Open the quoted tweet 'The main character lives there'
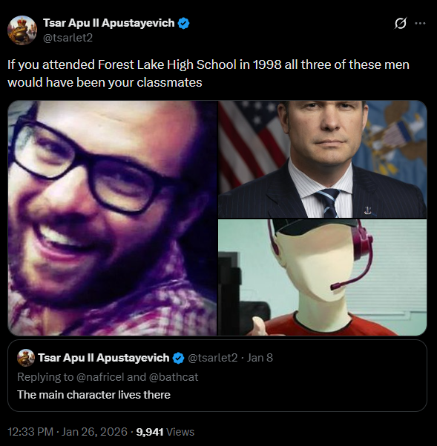 click(x=217, y=376)
